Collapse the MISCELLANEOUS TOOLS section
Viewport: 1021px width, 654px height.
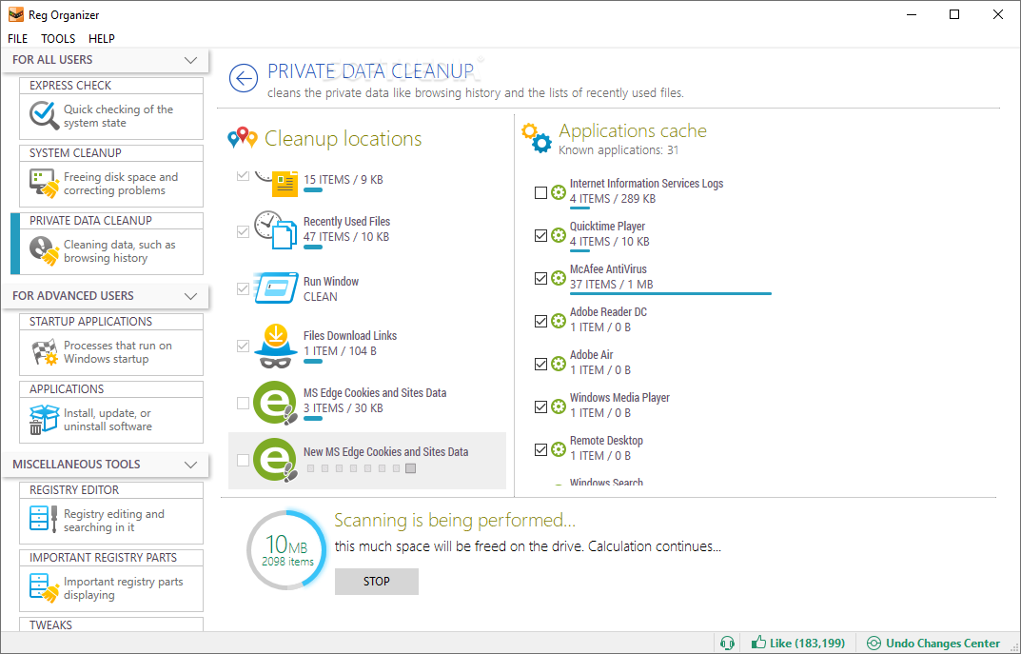190,466
